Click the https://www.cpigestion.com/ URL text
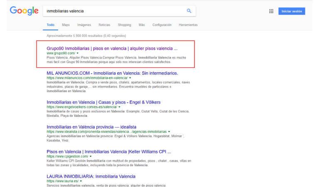The width and height of the screenshot is (319, 187). pyautogui.click(x=67, y=157)
